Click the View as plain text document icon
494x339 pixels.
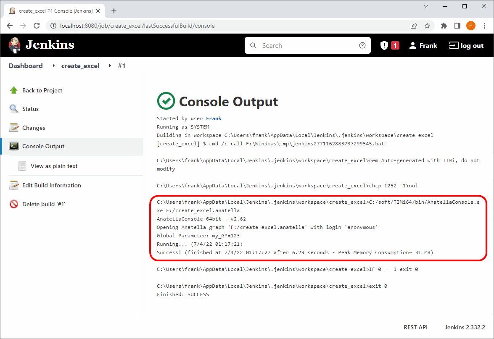tap(22, 166)
